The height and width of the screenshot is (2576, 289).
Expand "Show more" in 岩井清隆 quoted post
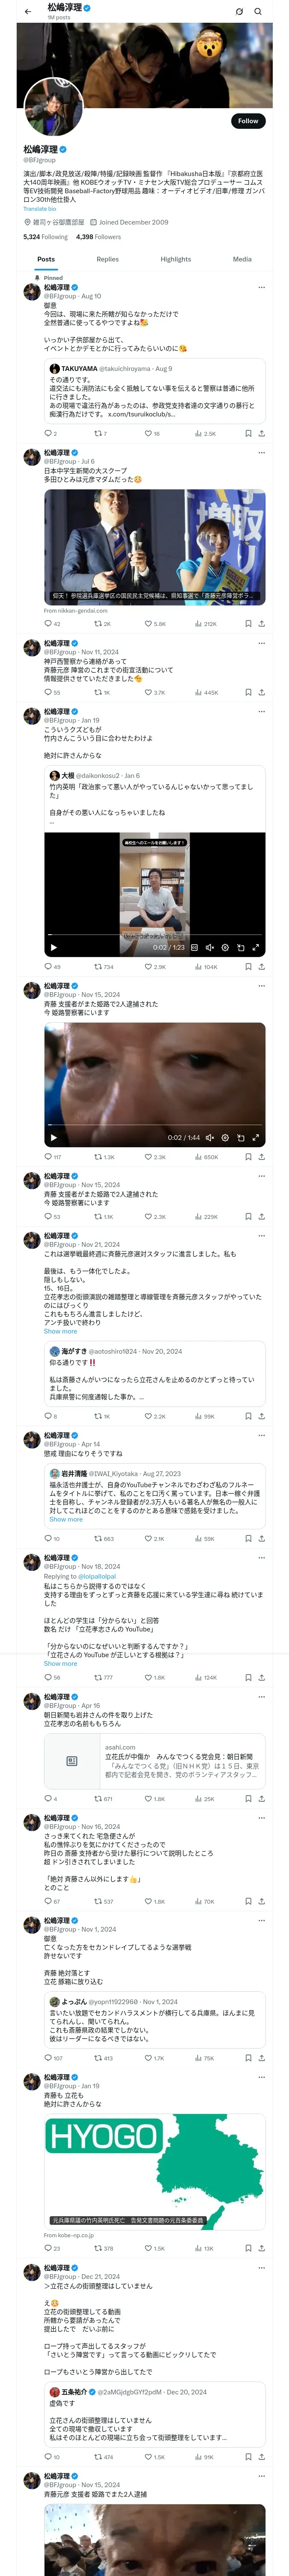coord(66,1519)
